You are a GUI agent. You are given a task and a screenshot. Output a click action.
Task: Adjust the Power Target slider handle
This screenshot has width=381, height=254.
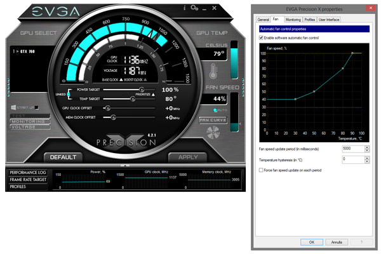142,90
